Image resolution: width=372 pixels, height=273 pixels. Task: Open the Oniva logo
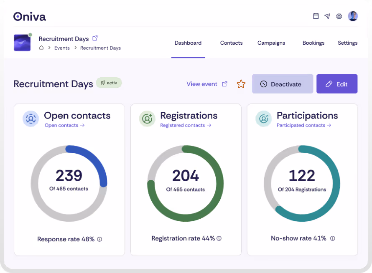29,17
